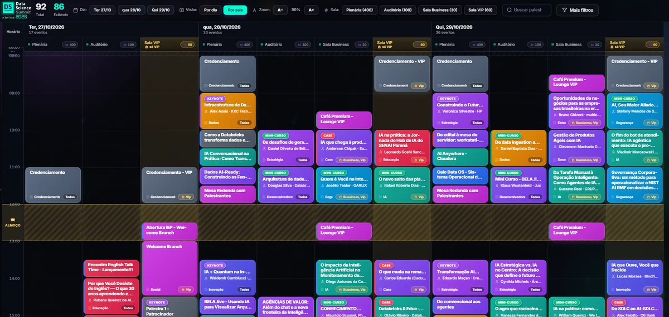Viewport: 669px width, 317px height.
Task: Click the calendar icon beside 'Dia:'
Action: (x=76, y=10)
